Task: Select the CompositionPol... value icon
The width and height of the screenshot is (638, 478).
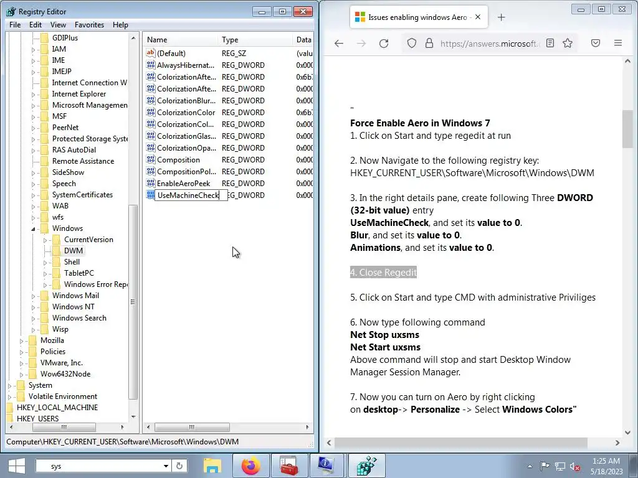Action: pyautogui.click(x=151, y=171)
